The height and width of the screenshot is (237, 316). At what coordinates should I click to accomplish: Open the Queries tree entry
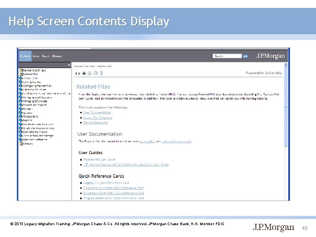(x=28, y=113)
